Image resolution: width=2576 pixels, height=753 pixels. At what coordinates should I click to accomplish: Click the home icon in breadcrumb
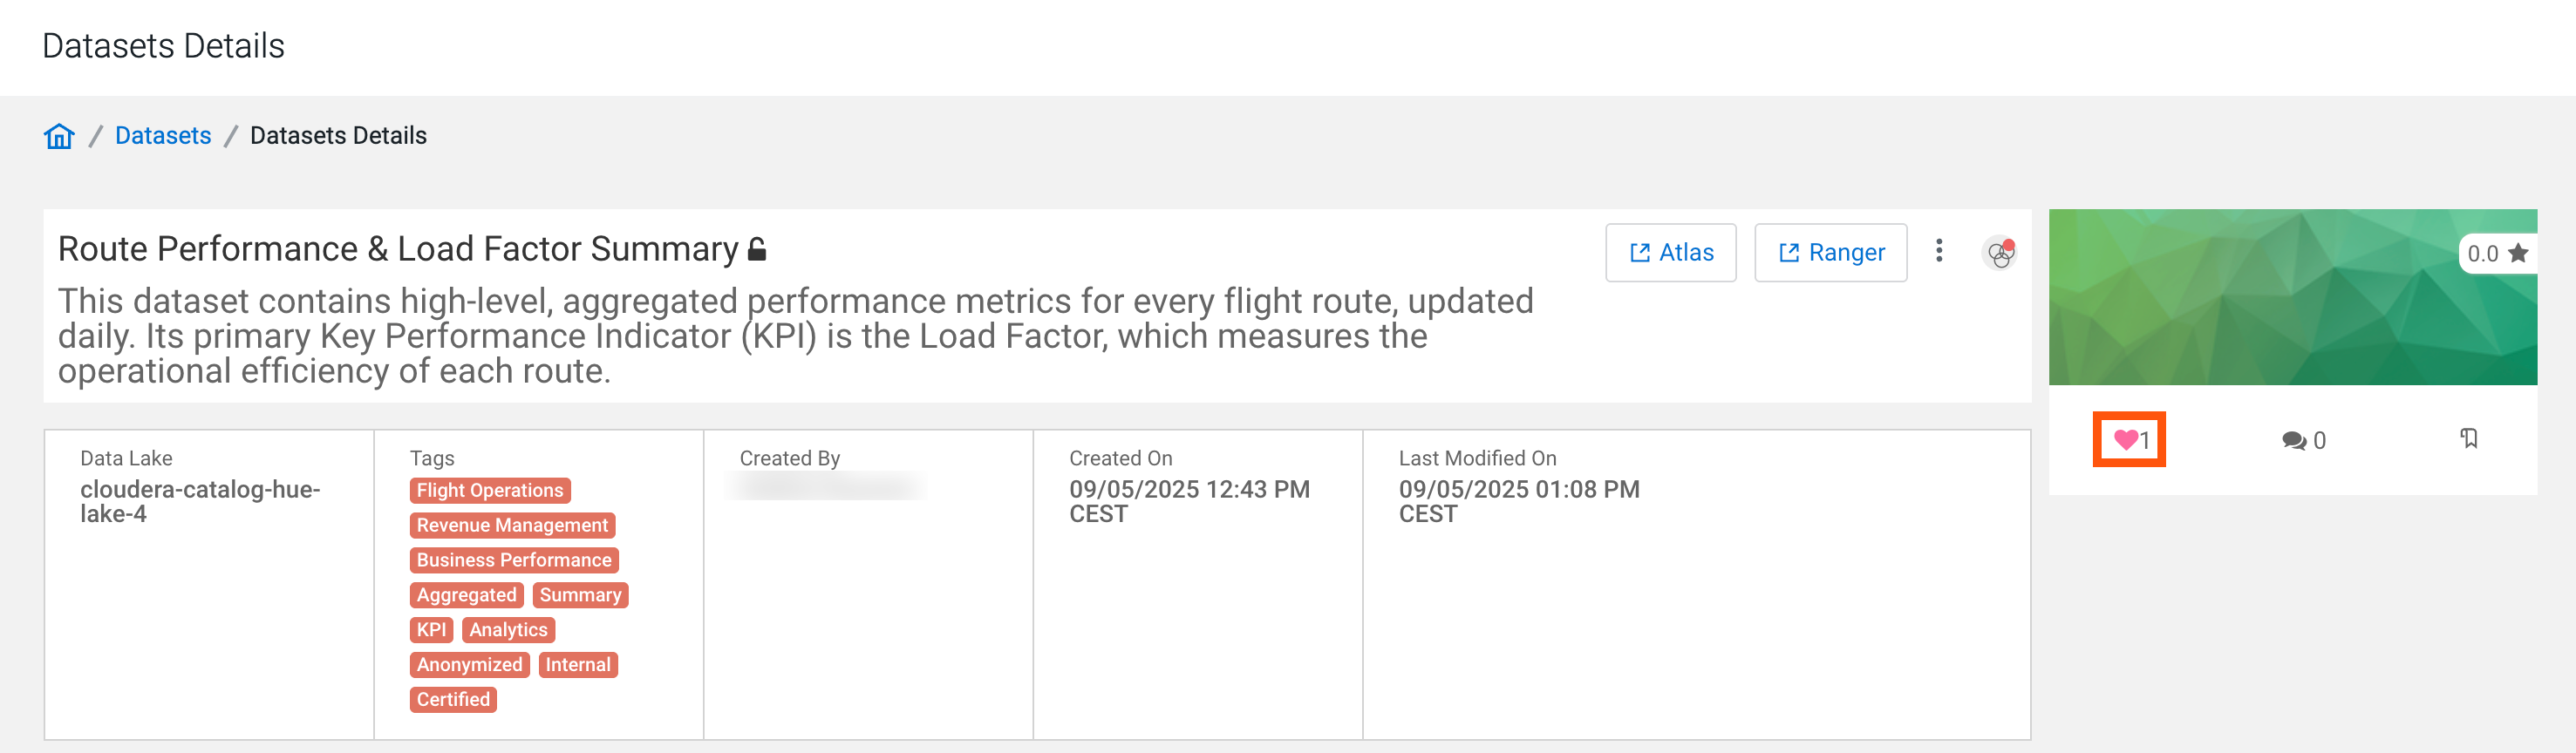[x=59, y=136]
